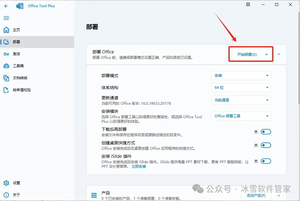Open the 关于 page
This screenshot has width=300, height=201.
[37, 195]
